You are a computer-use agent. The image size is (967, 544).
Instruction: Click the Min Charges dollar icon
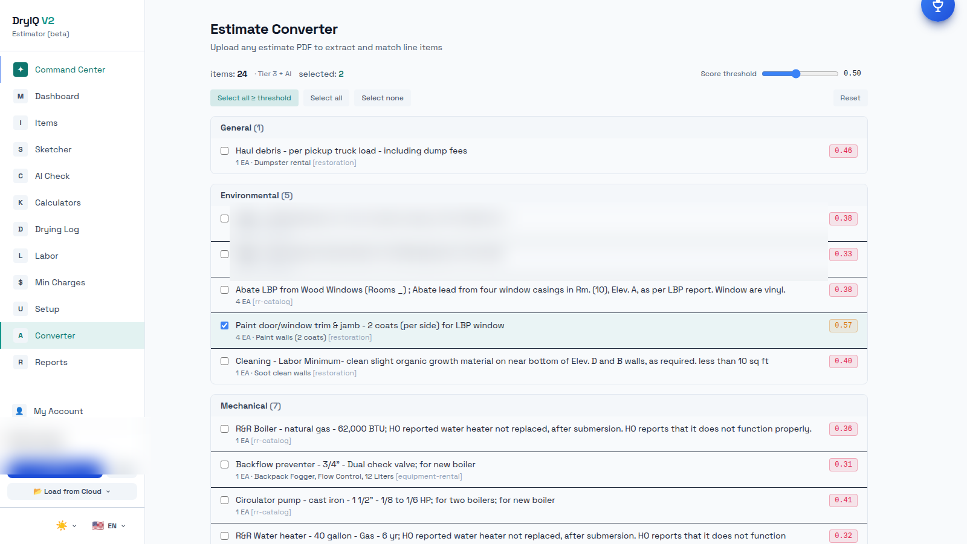[21, 282]
